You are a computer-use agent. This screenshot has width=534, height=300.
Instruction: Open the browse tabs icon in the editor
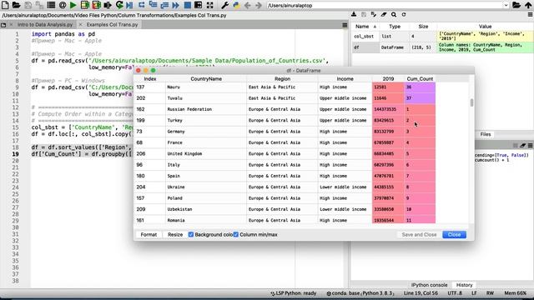click(x=3, y=25)
